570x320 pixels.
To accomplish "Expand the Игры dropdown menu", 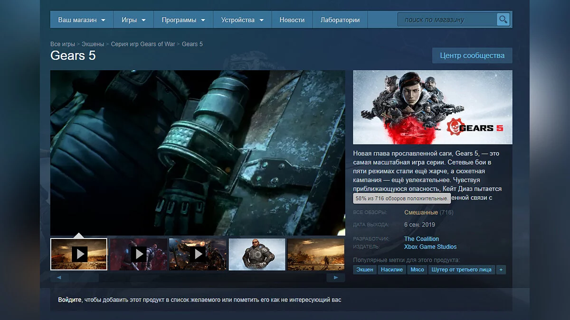I will 133,20.
